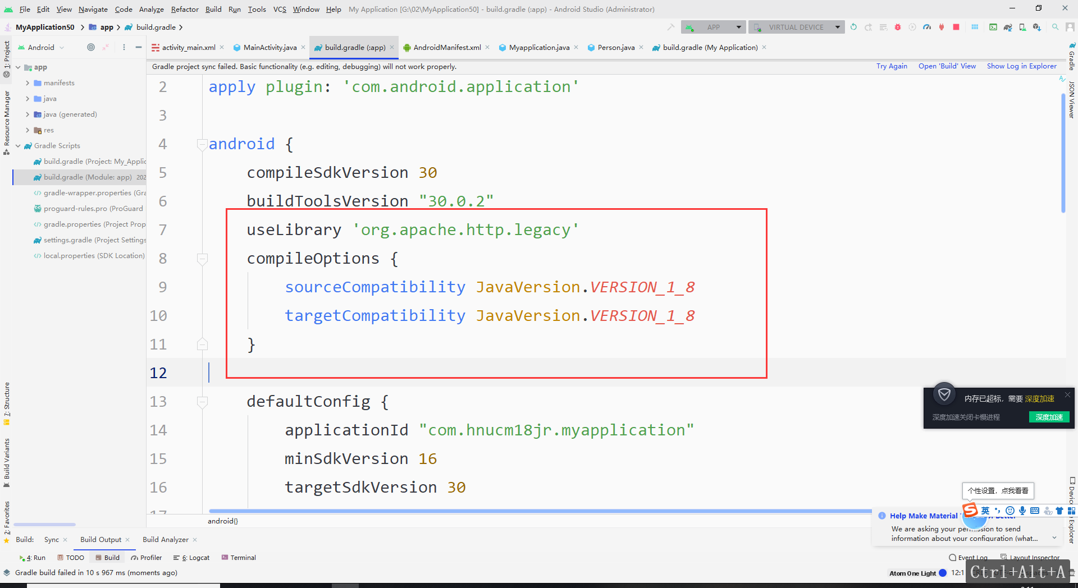Collapse the app module node

tap(18, 67)
